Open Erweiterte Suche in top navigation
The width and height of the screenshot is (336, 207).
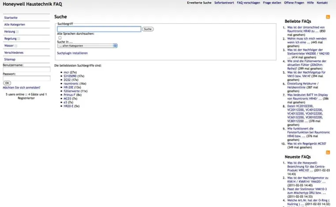tap(199, 3)
